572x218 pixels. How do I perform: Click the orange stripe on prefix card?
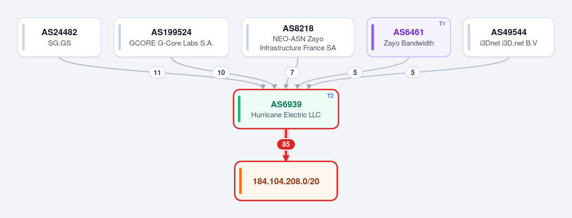241,181
